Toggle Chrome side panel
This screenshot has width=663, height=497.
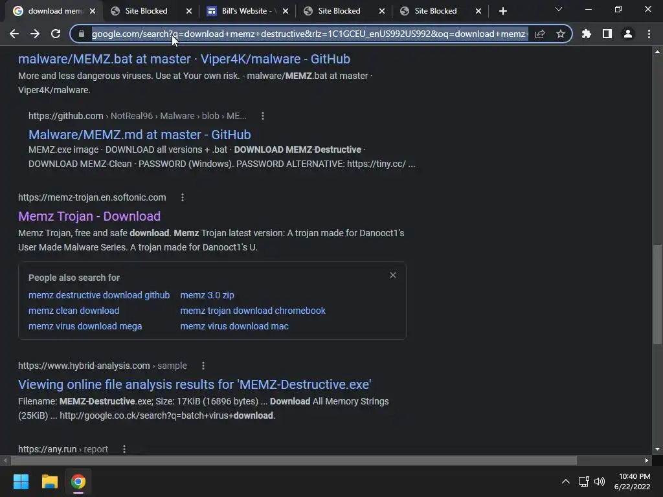point(607,34)
